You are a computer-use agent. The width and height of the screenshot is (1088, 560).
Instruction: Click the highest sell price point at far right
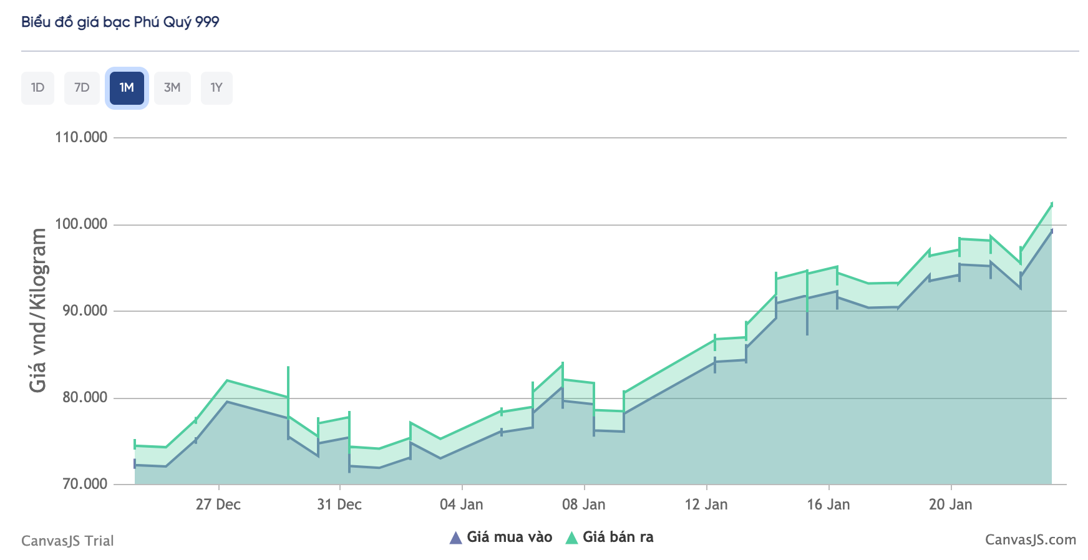1051,204
